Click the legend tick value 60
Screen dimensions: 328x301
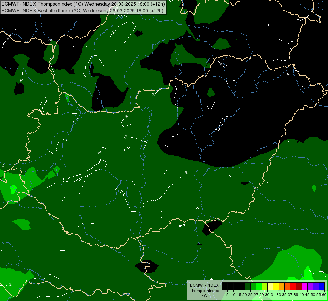coord(324,295)
